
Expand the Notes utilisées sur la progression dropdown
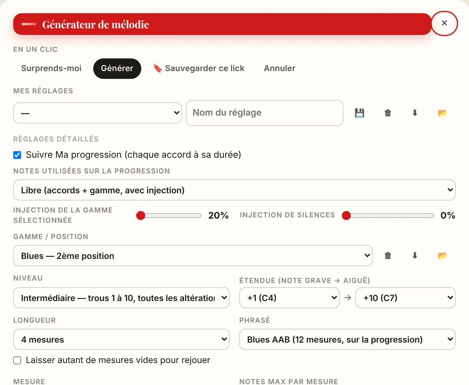[234, 190]
